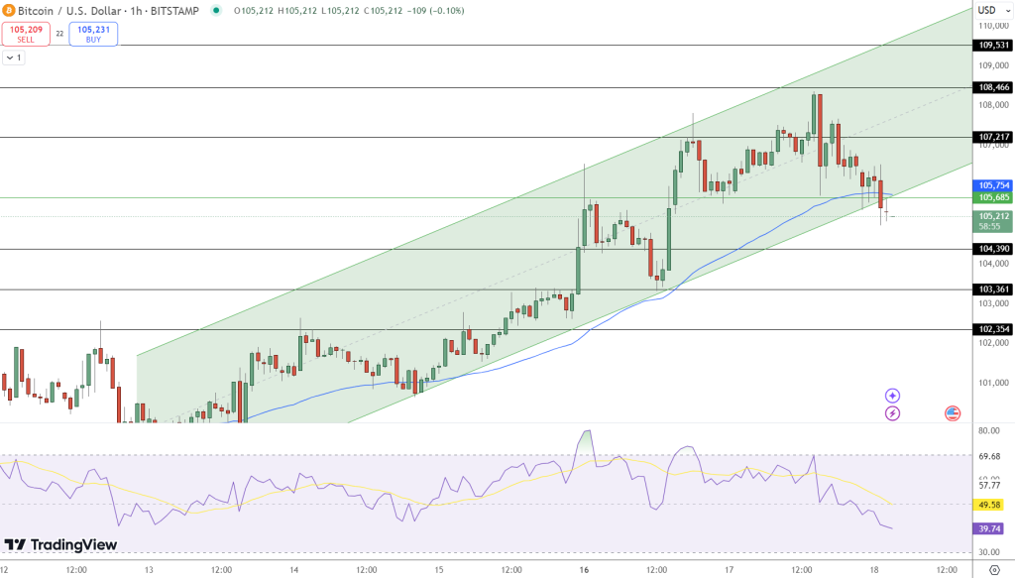
Task: Click the 104,390 price level label
Action: [x=994, y=249]
